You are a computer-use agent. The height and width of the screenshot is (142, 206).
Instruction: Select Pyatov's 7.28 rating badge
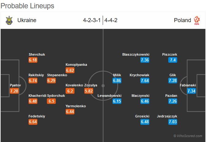tap(14, 91)
